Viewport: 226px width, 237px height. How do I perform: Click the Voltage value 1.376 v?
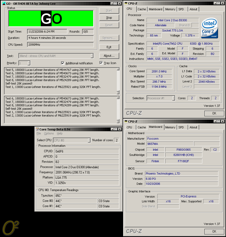pos(190,35)
